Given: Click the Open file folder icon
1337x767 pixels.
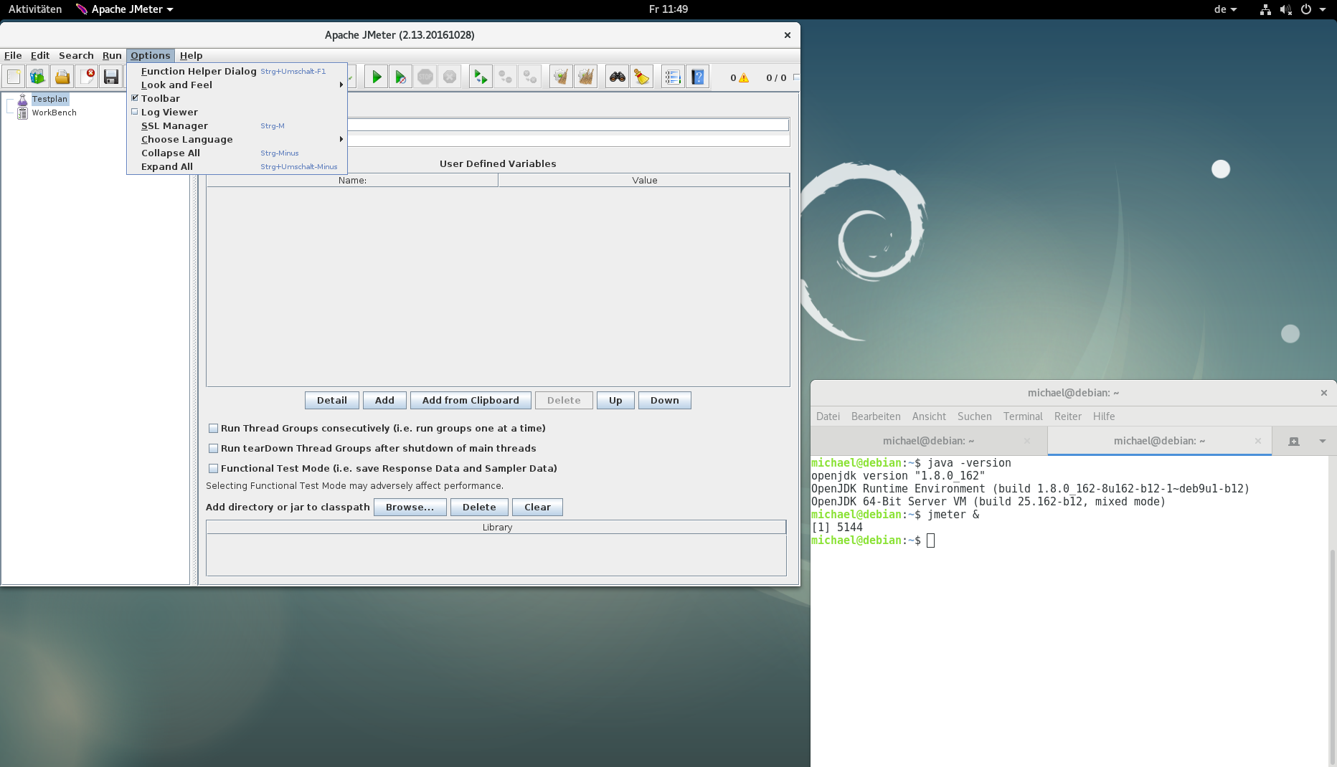Looking at the screenshot, I should click(62, 77).
